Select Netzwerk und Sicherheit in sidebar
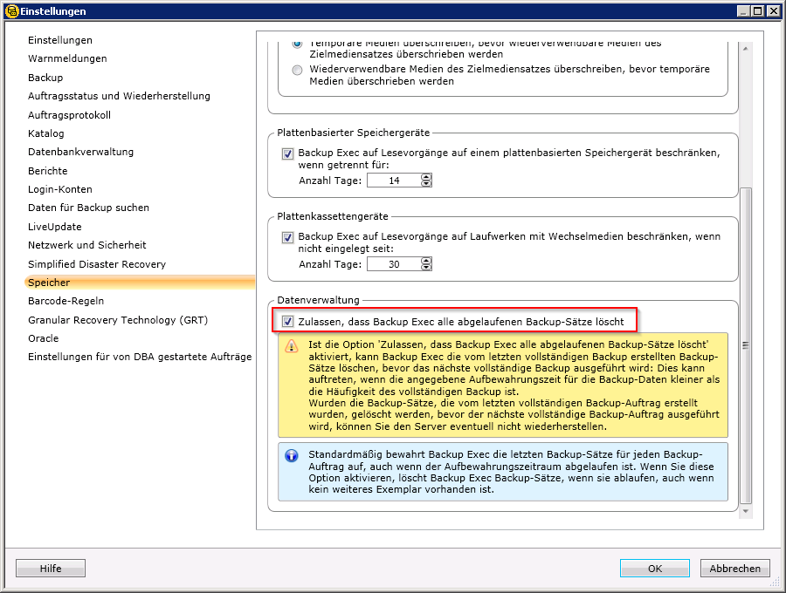Screen dimensions: 786x593 pos(87,245)
